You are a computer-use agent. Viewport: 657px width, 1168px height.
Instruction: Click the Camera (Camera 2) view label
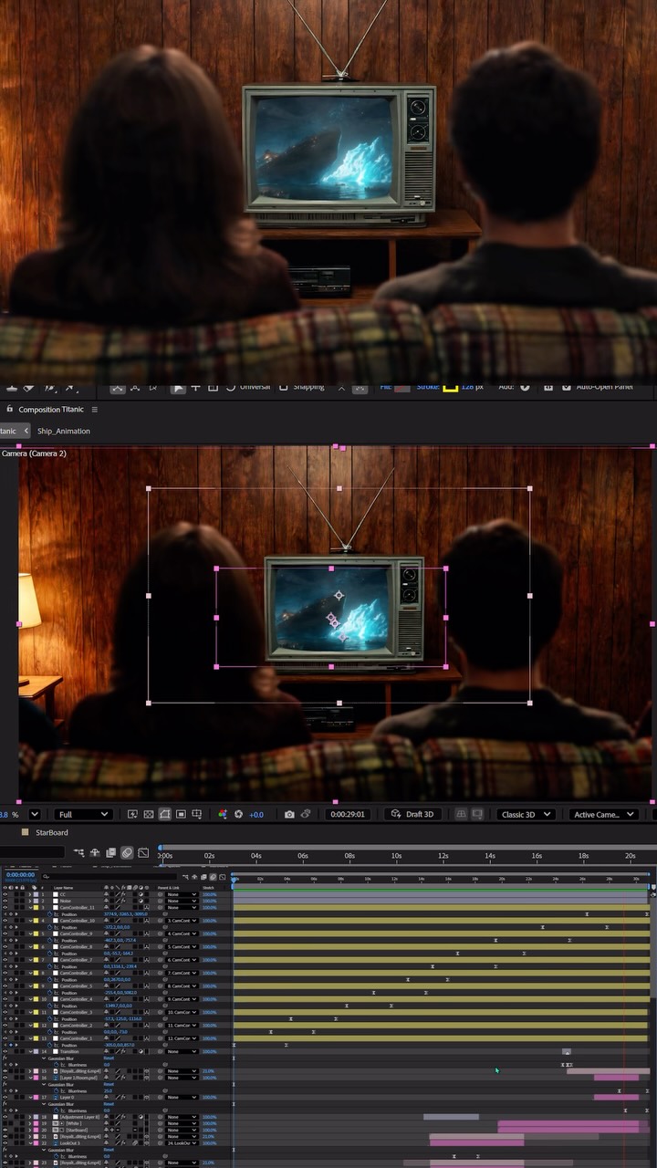tap(34, 453)
